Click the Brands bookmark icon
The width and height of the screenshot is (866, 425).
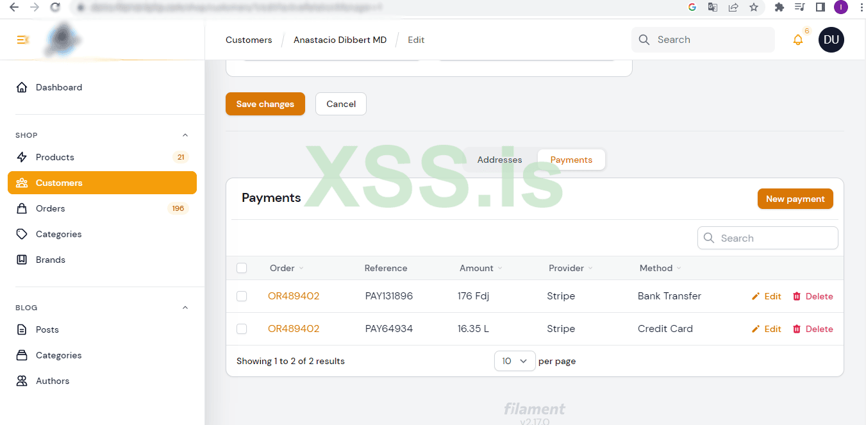pyautogui.click(x=22, y=260)
